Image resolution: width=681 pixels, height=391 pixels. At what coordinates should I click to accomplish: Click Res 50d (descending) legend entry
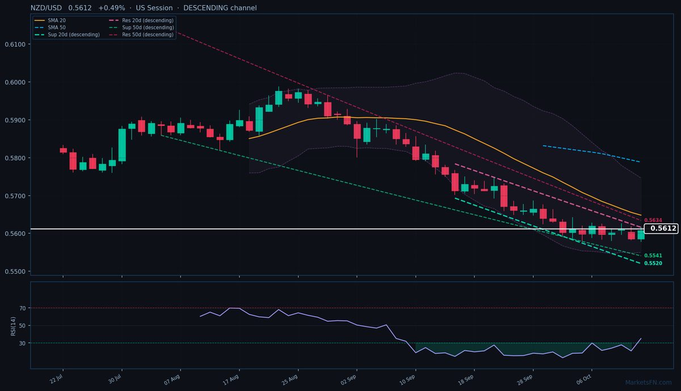[x=141, y=35]
